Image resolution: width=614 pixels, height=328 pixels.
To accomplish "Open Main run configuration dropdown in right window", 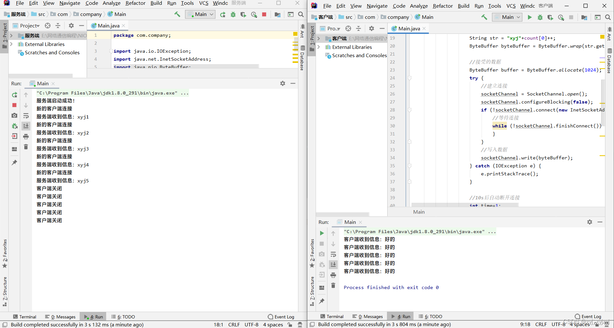I will click(x=507, y=17).
